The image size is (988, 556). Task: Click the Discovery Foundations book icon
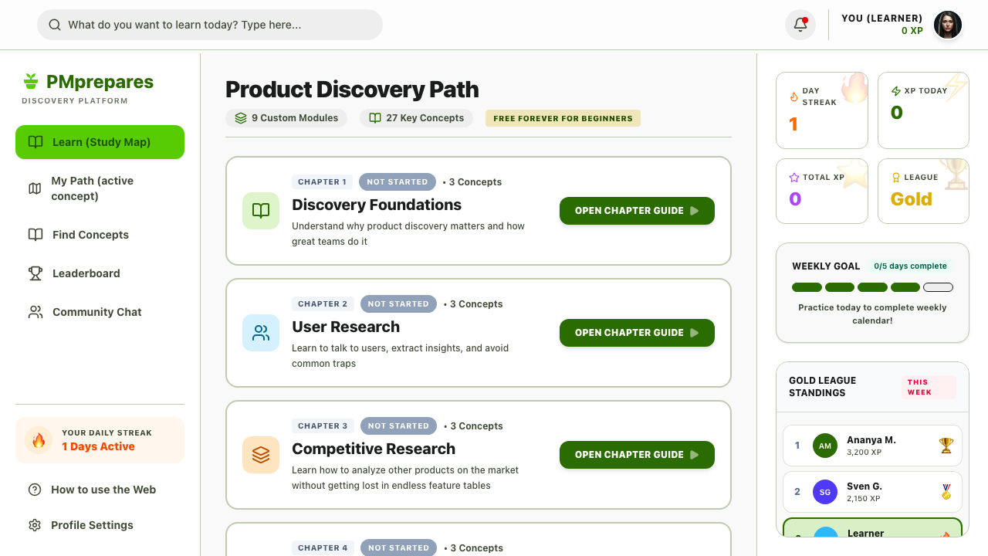[x=261, y=211]
